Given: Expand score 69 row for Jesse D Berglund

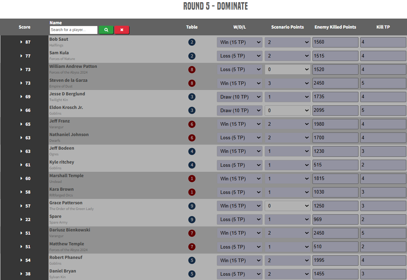Looking at the screenshot, I should pyautogui.click(x=21, y=97).
